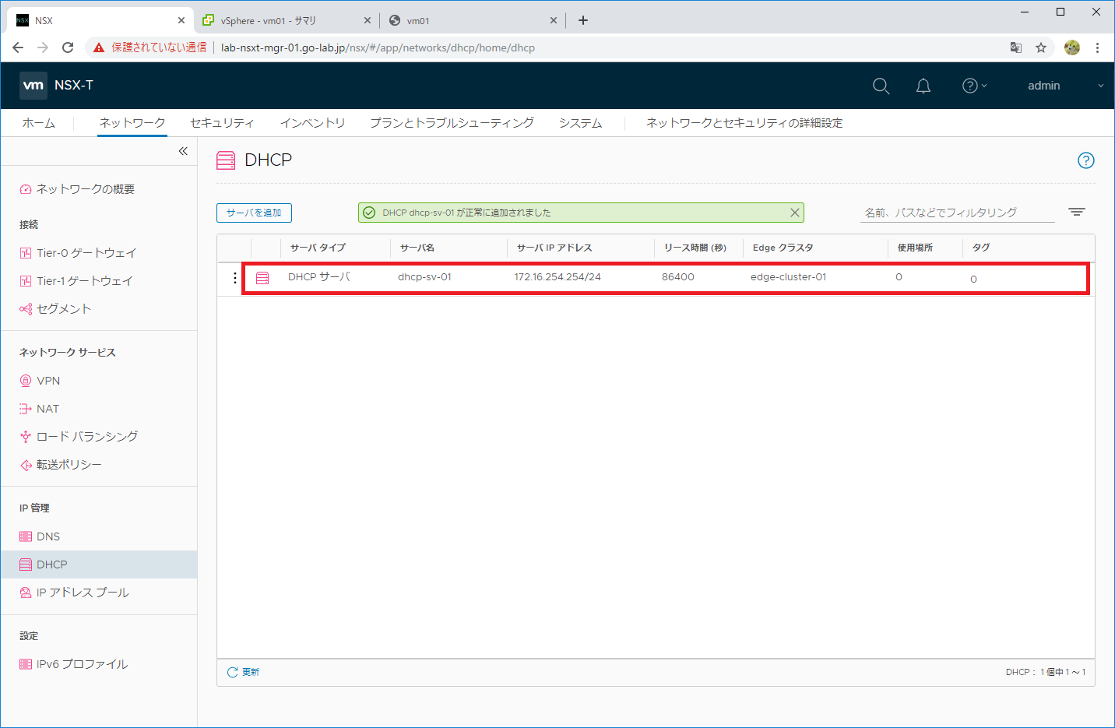Viewport: 1115px width, 728px height.
Task: Click IP address 172.16.254.254/24 cell
Action: point(557,277)
